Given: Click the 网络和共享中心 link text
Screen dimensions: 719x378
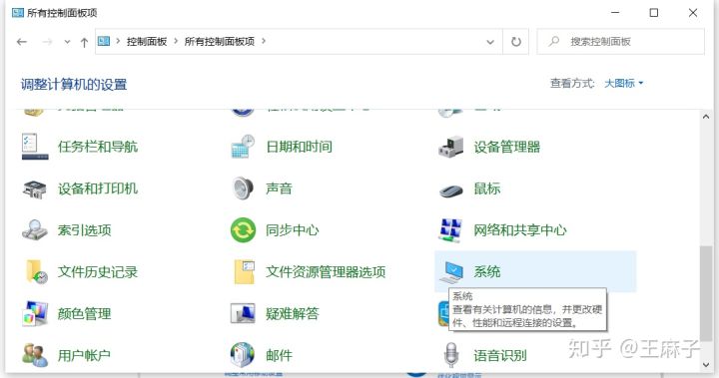Looking at the screenshot, I should click(520, 230).
